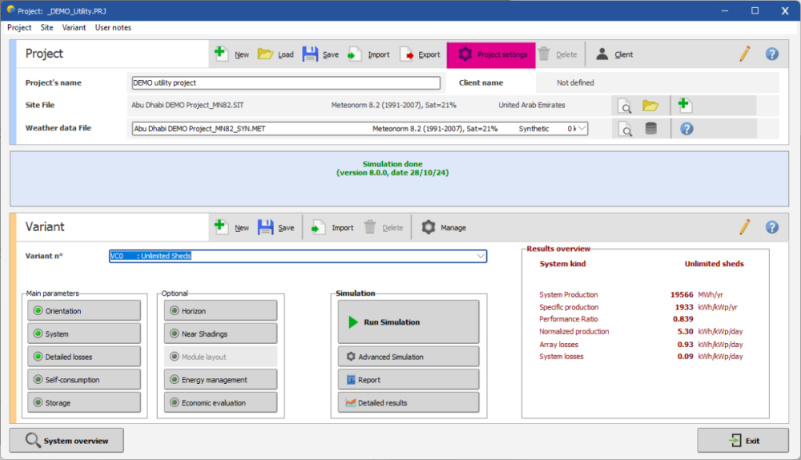Open the Project menu

19,27
